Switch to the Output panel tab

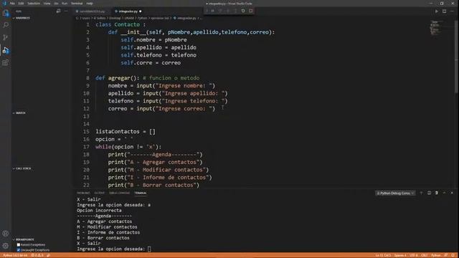[100, 193]
